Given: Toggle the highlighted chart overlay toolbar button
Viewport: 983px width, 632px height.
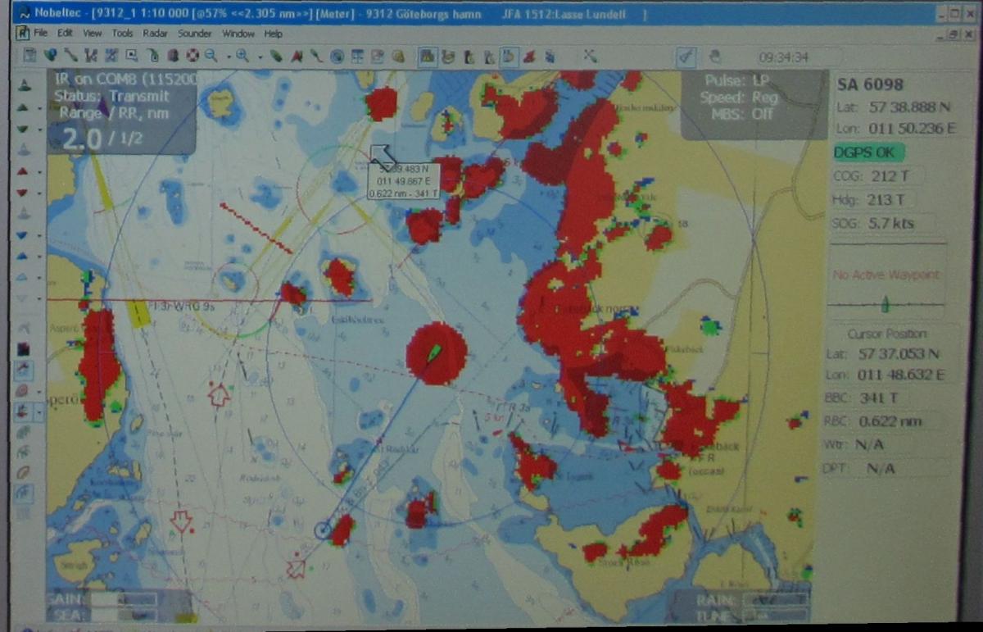Looking at the screenshot, I should tap(427, 56).
